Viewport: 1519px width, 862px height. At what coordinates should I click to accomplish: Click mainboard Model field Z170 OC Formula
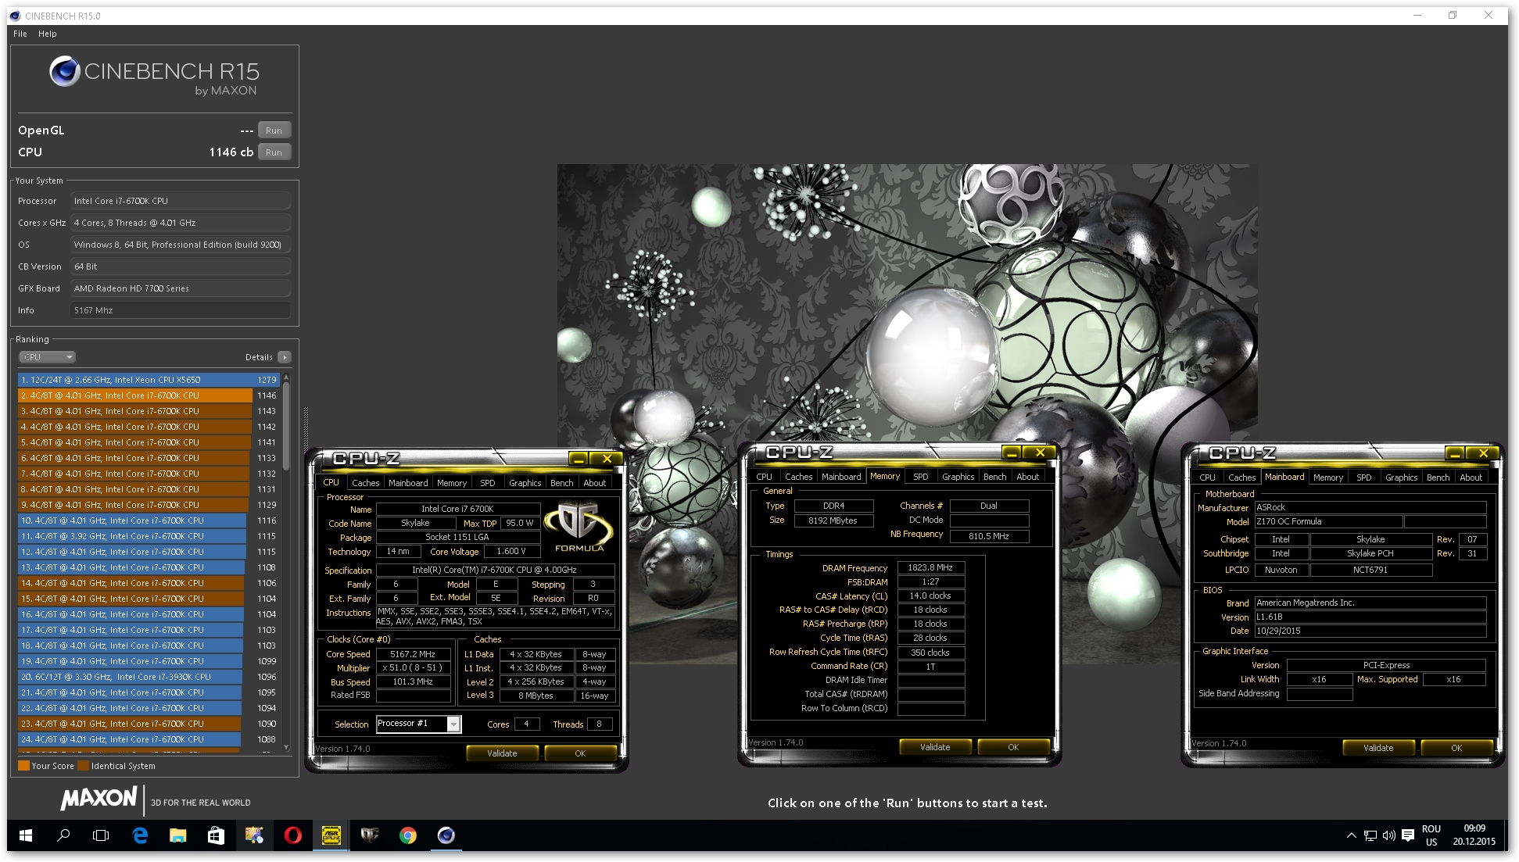click(1327, 521)
